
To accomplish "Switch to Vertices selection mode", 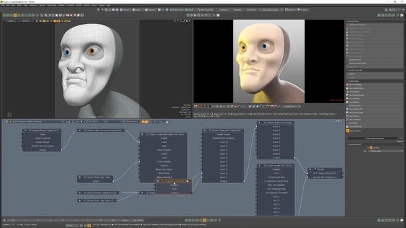I will 126,10.
